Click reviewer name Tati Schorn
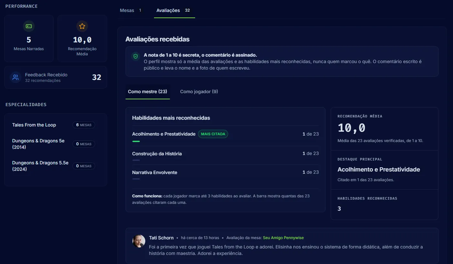Screen dimensions: 453x264 pos(161,238)
